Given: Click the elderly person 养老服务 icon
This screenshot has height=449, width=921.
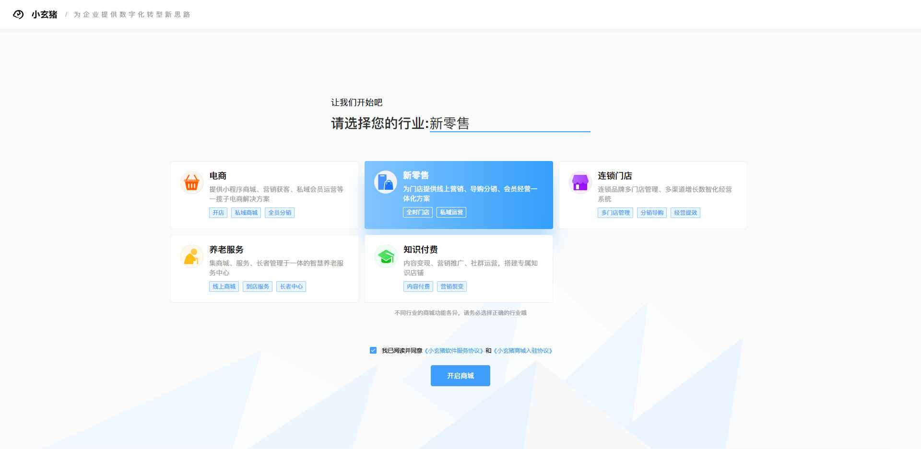Looking at the screenshot, I should click(192, 256).
